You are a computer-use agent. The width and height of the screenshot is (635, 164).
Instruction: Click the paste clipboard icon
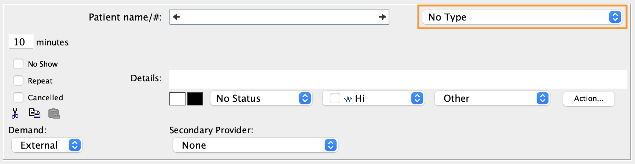(x=54, y=113)
